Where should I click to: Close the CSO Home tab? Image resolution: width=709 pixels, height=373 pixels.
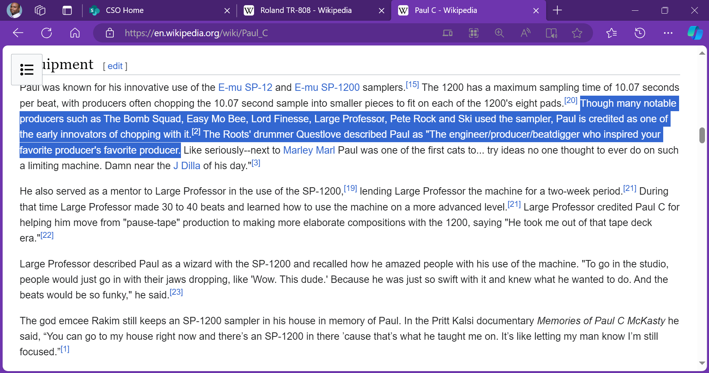227,11
